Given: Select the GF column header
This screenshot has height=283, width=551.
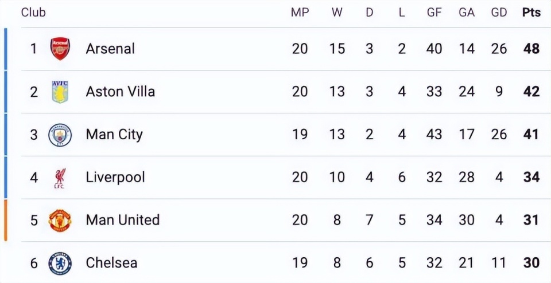Looking at the screenshot, I should click(434, 13).
